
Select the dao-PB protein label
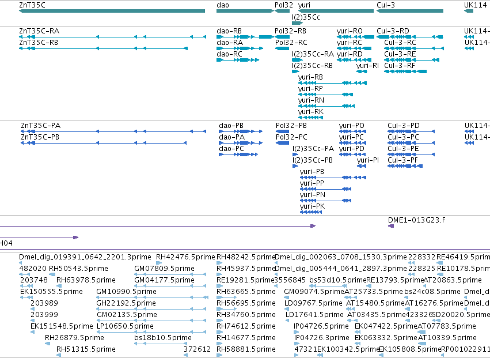(x=231, y=126)
